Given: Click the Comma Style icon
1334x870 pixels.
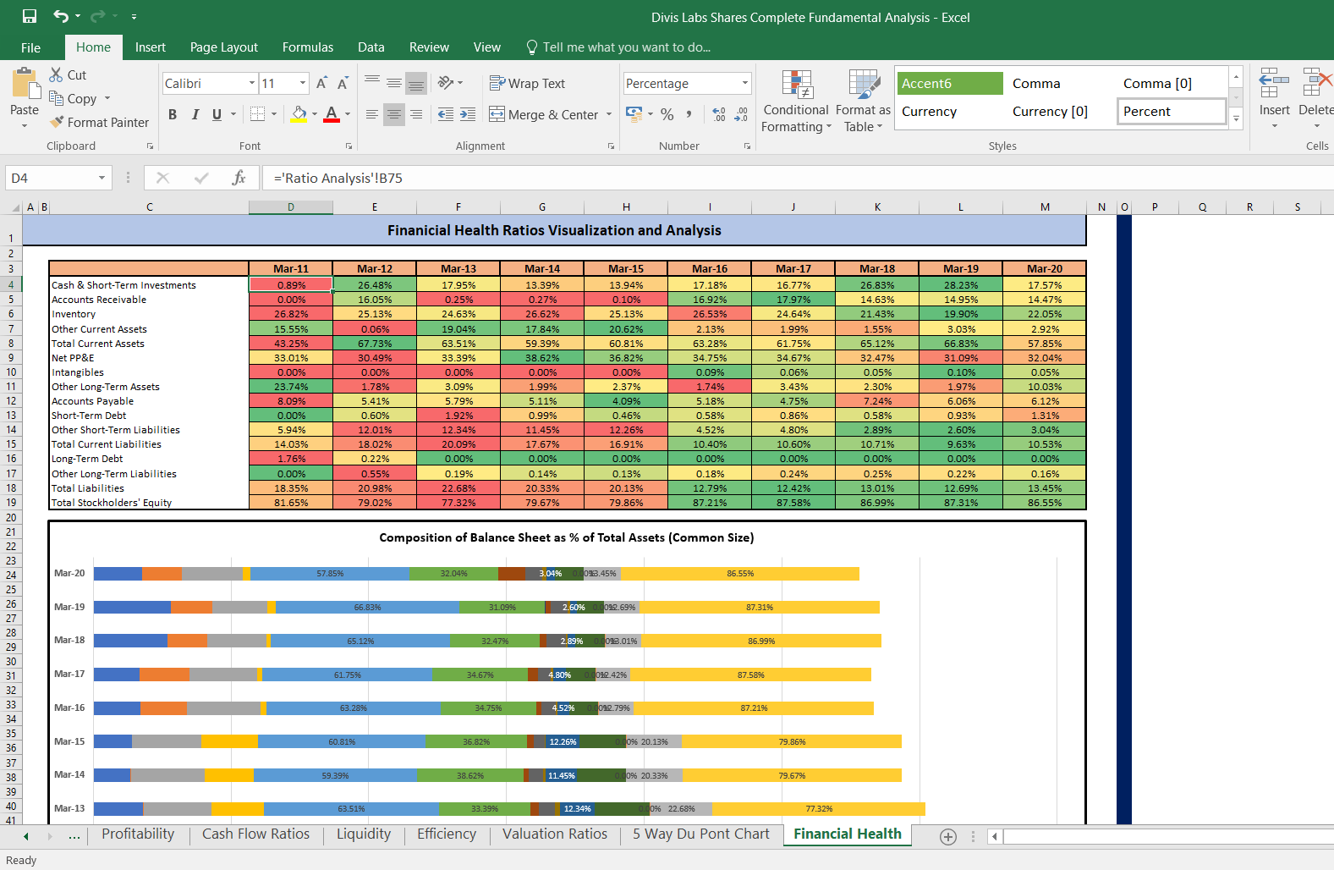Looking at the screenshot, I should coord(689,113).
